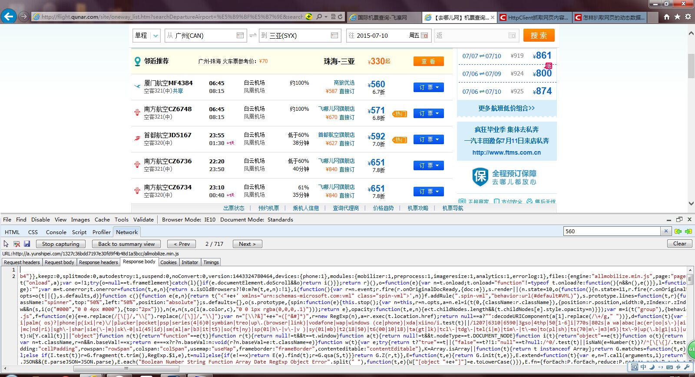Open the Response headers tab
Image resolution: width=695 pixels, height=377 pixels.
[99, 262]
